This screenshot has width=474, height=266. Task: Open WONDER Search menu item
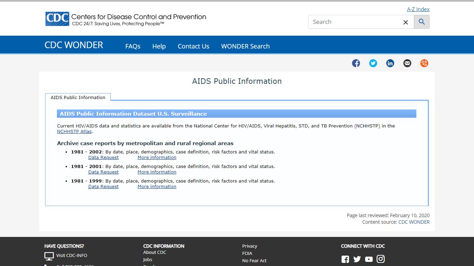(x=245, y=46)
